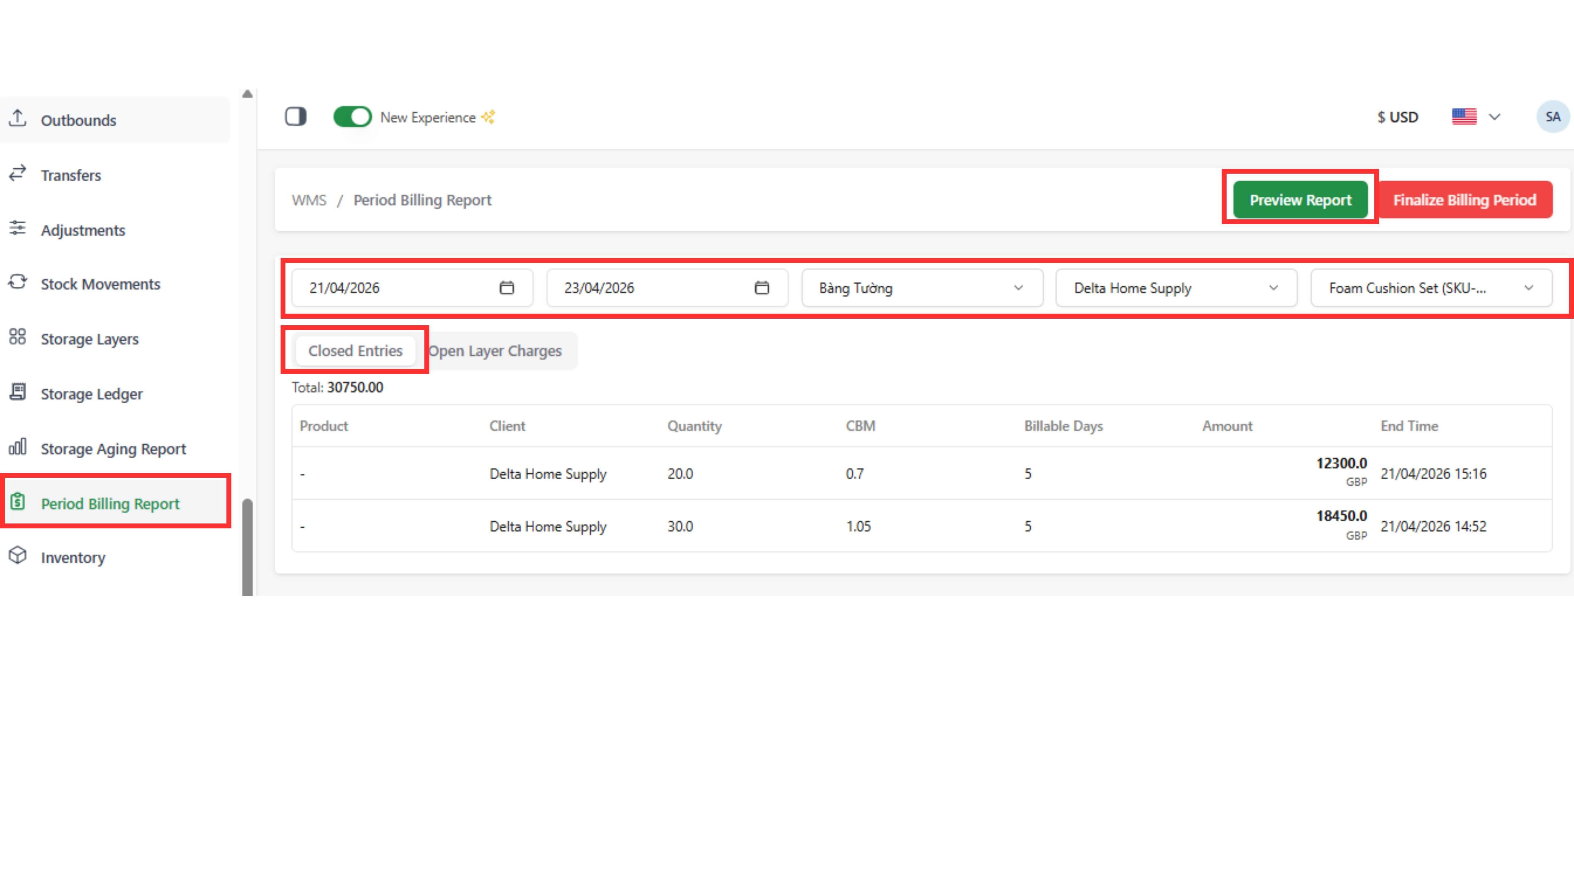Toggle the sidebar panel collapse icon
This screenshot has width=1574, height=885.
point(296,117)
